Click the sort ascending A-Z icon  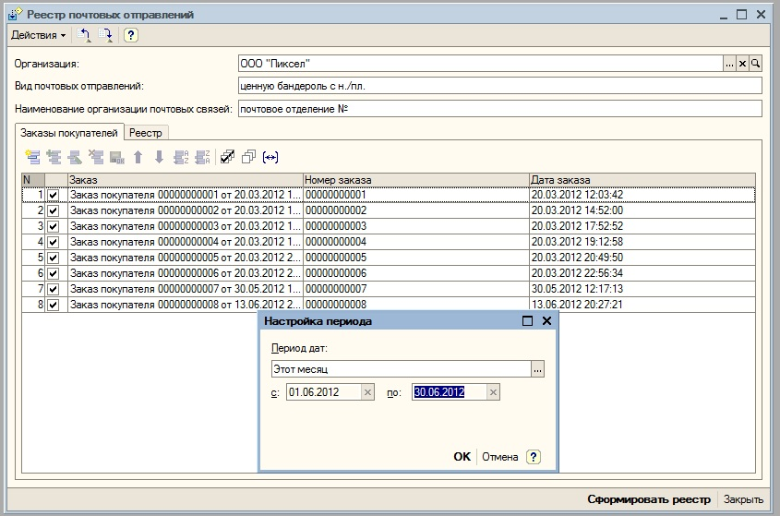coord(181,157)
